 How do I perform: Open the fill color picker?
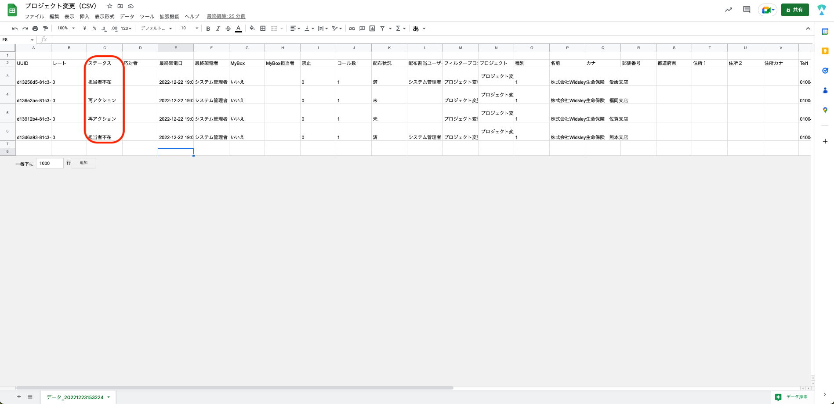click(x=252, y=29)
